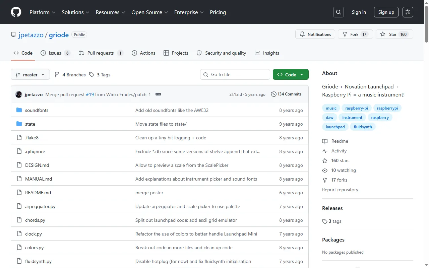Switch to the Insights tab
This screenshot has height=268, width=429.
pyautogui.click(x=267, y=53)
